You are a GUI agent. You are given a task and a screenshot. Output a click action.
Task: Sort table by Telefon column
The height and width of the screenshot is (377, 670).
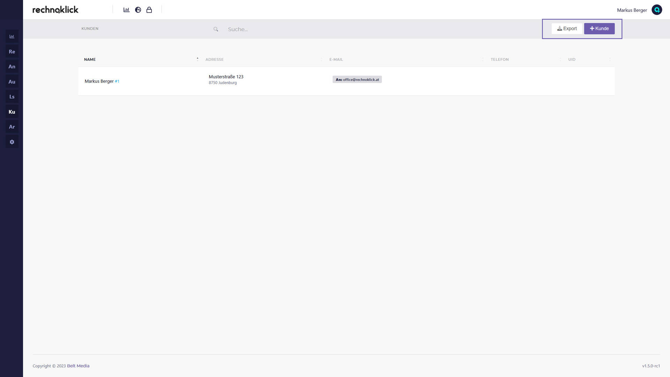point(499,59)
